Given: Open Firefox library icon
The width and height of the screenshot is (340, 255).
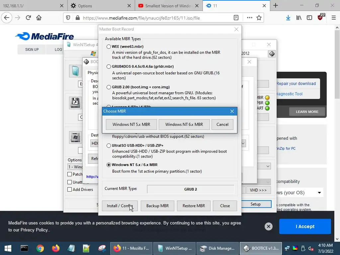Looking at the screenshot, I should [299, 18].
